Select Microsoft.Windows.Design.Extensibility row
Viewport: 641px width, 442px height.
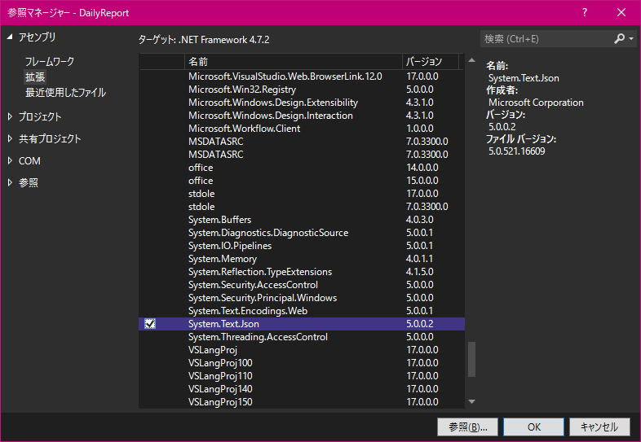302,103
